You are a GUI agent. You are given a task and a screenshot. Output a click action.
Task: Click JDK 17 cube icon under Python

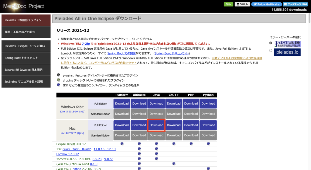208,144
